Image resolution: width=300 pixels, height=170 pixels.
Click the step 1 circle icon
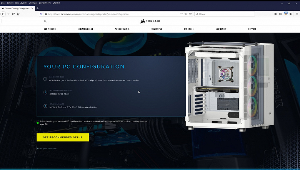(45, 79)
